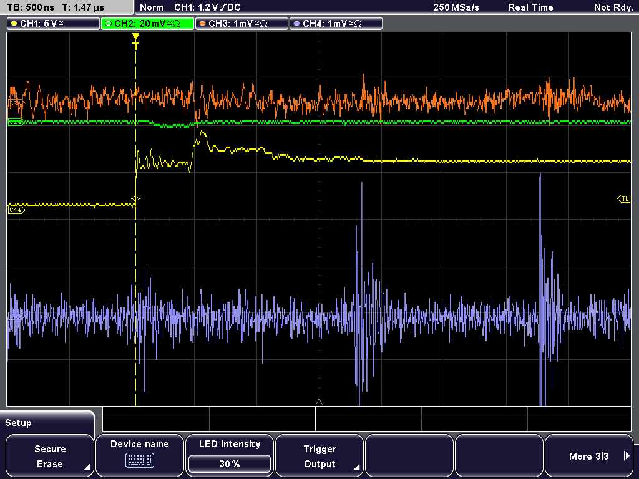Select the CH3 1mV channel tab
Viewport: 639px width, 479px height.
click(x=241, y=24)
